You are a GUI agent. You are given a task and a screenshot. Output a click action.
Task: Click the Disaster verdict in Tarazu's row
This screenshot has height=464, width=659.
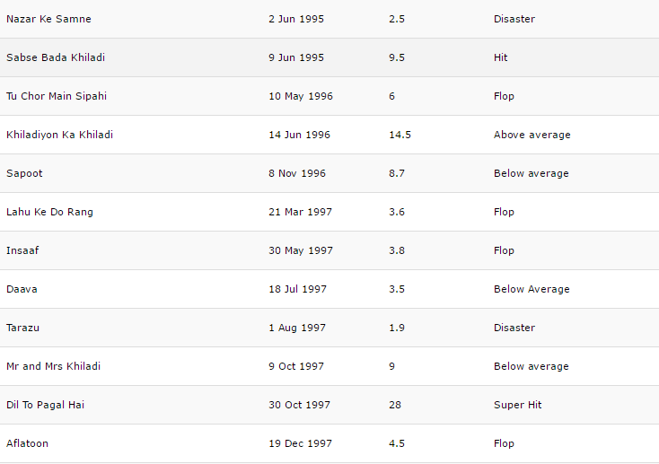tap(514, 328)
